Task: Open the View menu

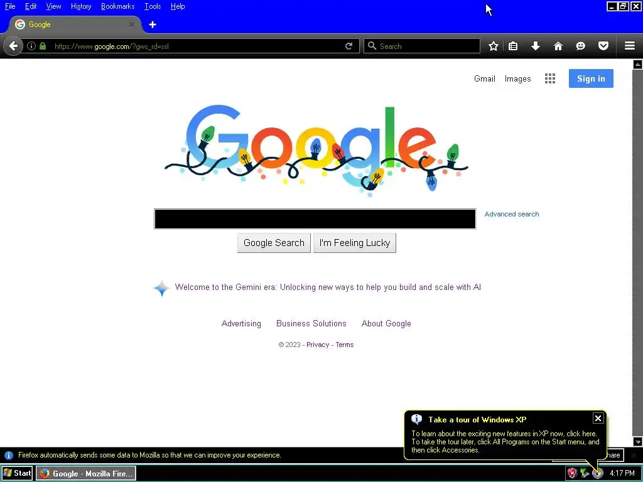Action: coord(53,6)
